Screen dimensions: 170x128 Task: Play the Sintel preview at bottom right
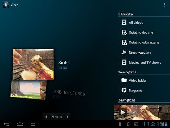pyautogui.click(x=142, y=112)
